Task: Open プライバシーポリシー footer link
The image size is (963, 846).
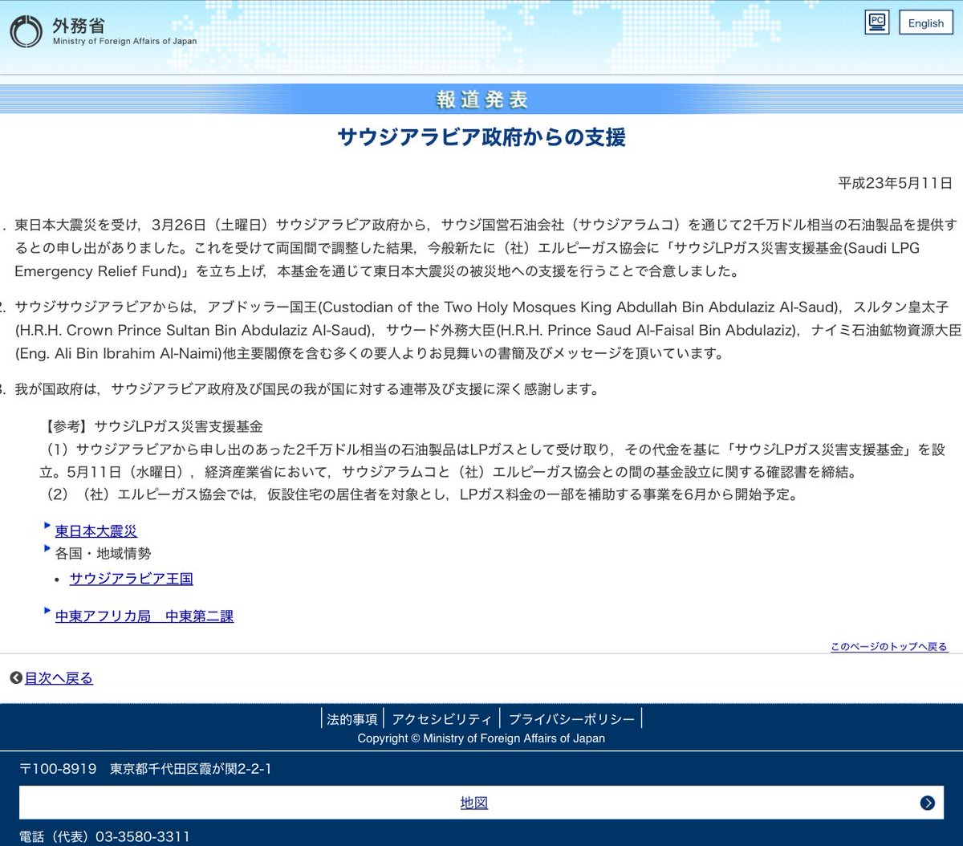Action: 571,719
